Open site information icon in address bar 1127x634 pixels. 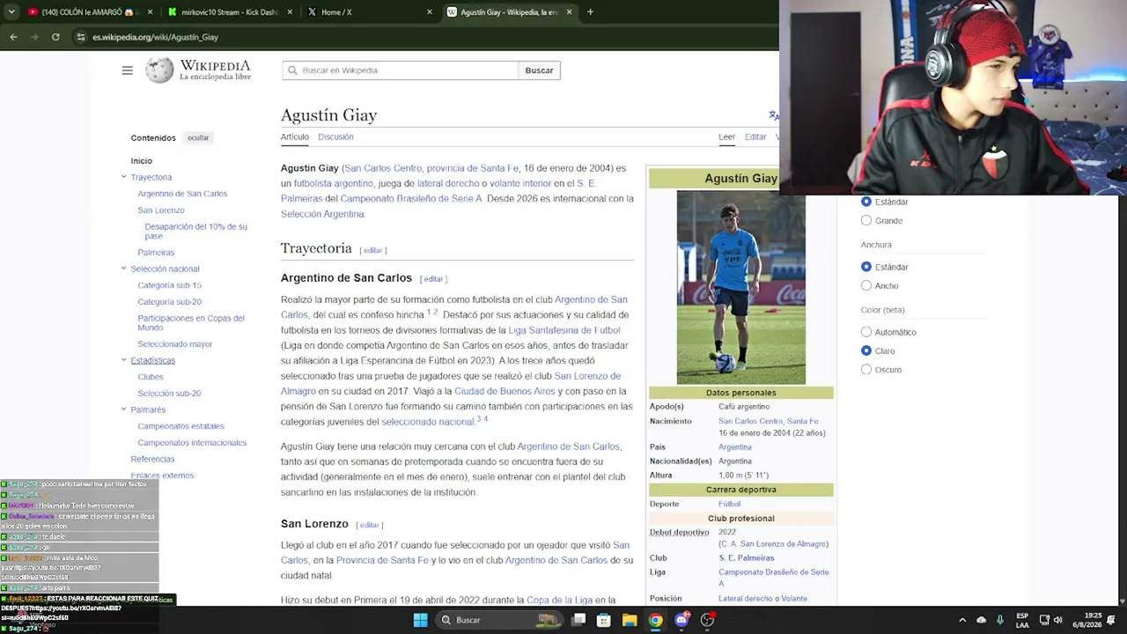(x=81, y=37)
